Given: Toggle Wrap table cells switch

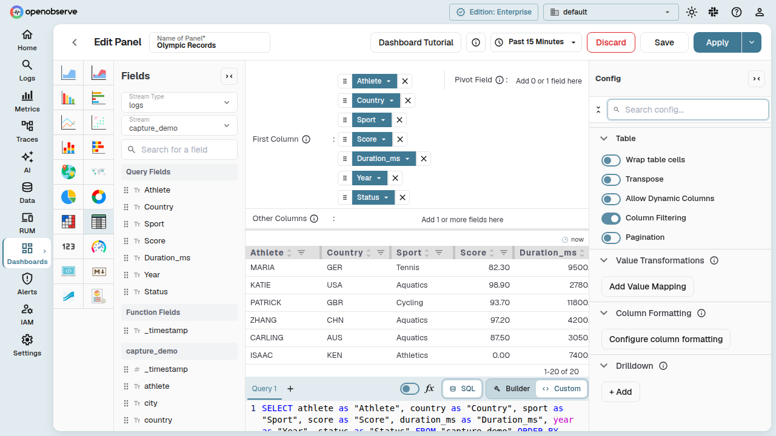Looking at the screenshot, I should [611, 160].
